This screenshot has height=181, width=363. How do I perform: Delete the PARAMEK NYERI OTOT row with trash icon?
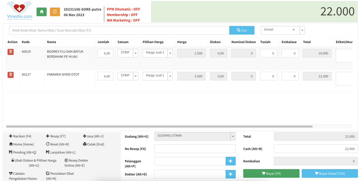point(10,75)
